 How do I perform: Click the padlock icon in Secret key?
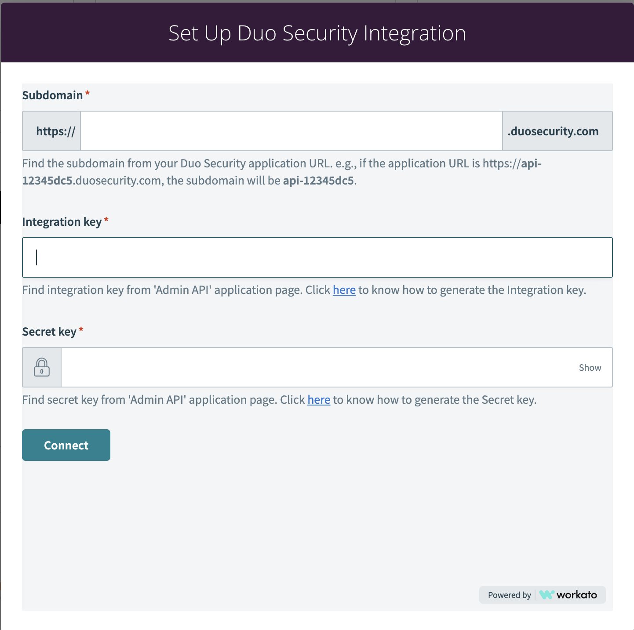[42, 367]
